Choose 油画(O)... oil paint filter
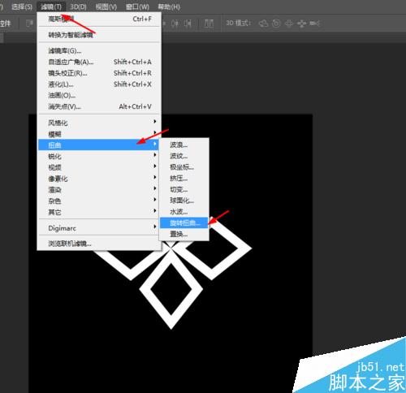The width and height of the screenshot is (406, 393). [x=99, y=95]
